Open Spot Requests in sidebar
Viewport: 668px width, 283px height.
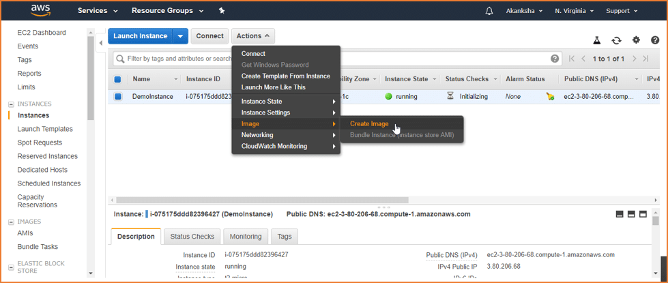[40, 143]
